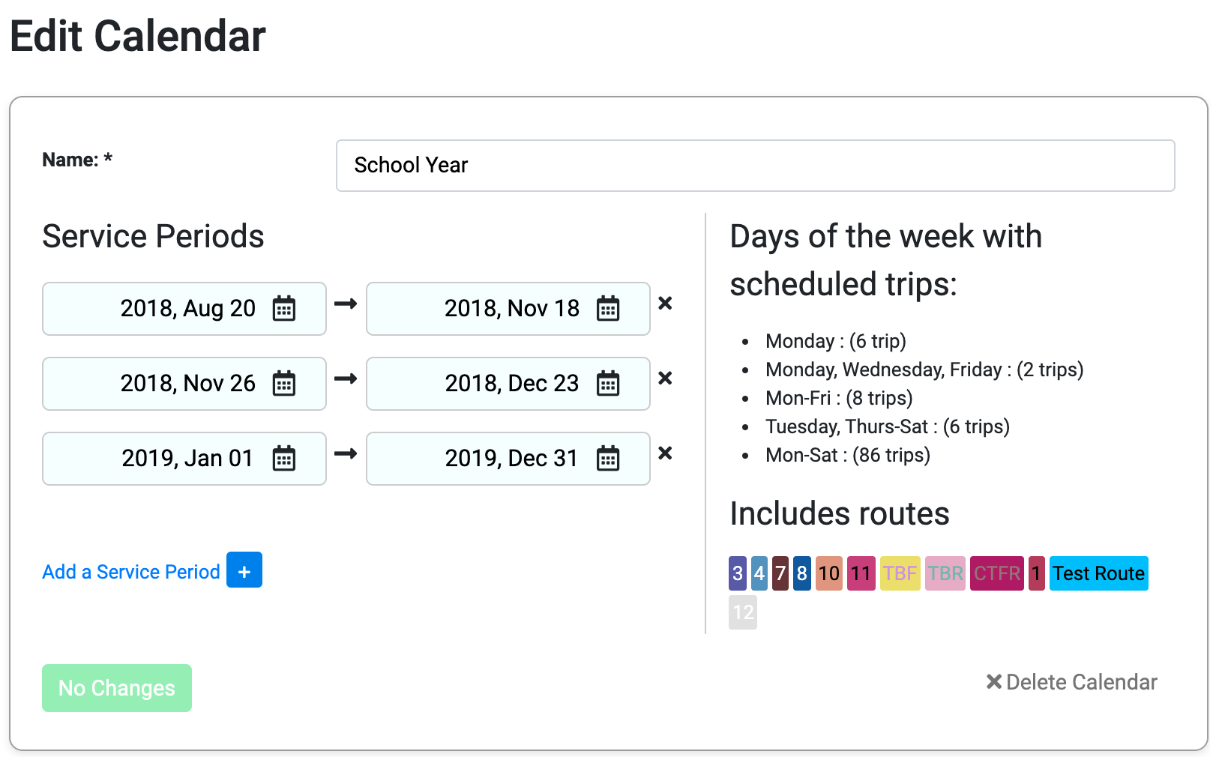Open calendar picker for 2019, Dec 31

[x=608, y=459]
